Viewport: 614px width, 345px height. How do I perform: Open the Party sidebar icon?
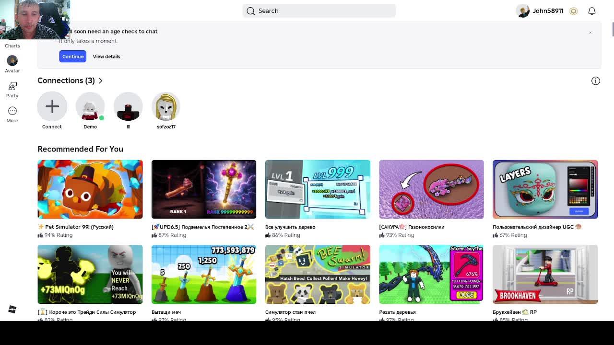(12, 86)
